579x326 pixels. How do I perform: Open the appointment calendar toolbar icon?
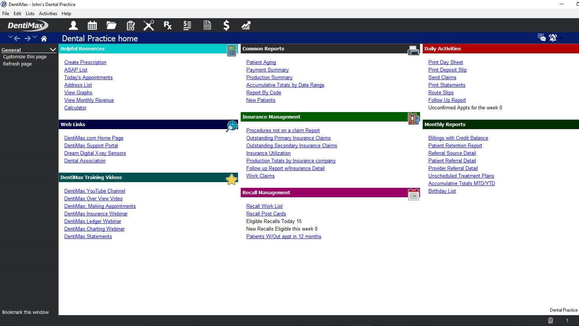pos(92,25)
